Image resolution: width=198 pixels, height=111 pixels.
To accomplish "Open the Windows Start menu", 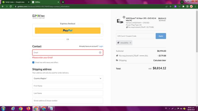I will (x=3, y=109).
